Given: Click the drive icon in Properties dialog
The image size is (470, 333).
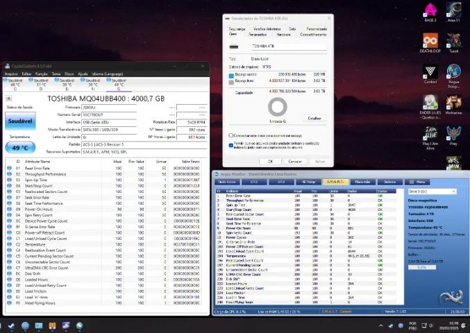Looking at the screenshot, I should tap(234, 46).
